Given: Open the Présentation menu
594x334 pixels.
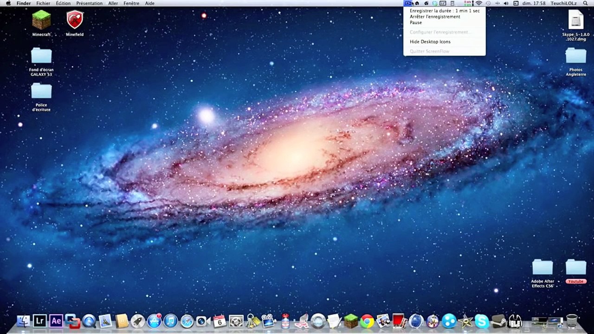Looking at the screenshot, I should pyautogui.click(x=90, y=3).
